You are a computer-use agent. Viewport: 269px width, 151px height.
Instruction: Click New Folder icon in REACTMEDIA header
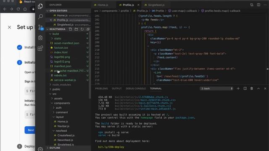click(x=76, y=29)
